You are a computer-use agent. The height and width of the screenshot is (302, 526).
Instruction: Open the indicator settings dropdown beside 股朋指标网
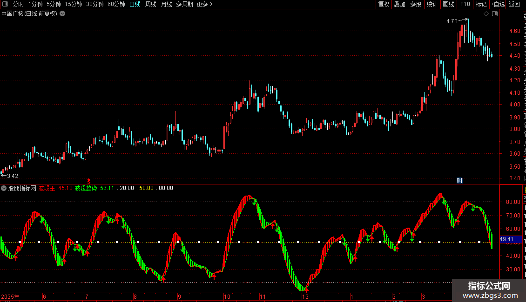point(4,188)
